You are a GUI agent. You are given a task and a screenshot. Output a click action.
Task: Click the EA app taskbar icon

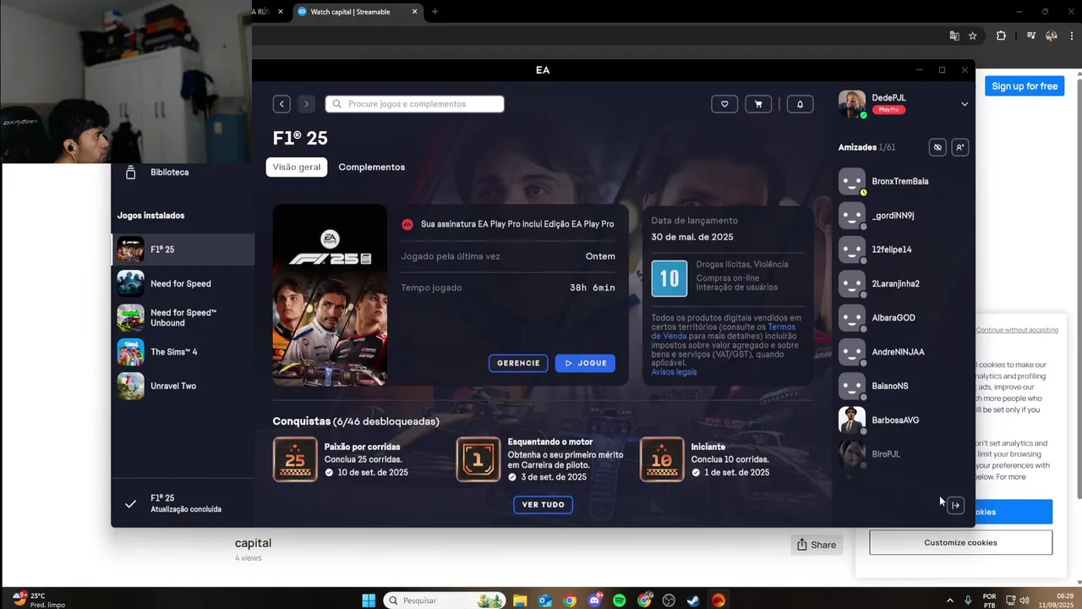click(718, 601)
